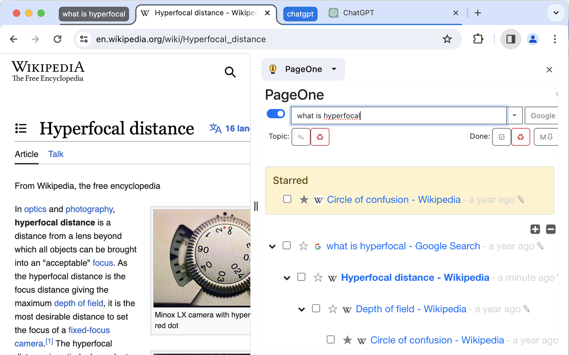Follow the Depth of field Wikipedia link
The height and width of the screenshot is (355, 569).
(x=411, y=309)
